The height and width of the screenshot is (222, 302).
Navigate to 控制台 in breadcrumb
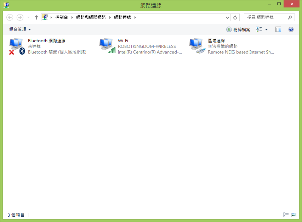[62, 17]
